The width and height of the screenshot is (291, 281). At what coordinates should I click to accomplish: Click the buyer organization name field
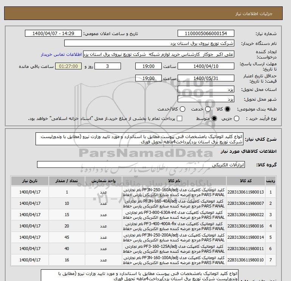(149, 43)
